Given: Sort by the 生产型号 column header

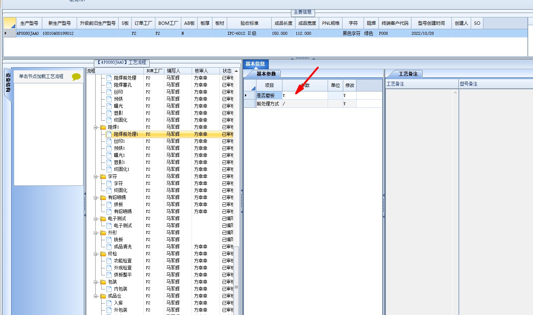Looking at the screenshot, I should coord(29,23).
